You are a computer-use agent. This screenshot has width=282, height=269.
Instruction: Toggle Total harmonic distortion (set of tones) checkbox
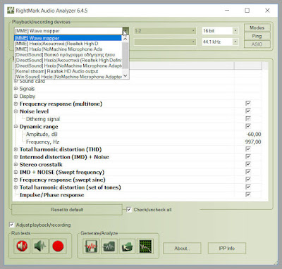248,187
